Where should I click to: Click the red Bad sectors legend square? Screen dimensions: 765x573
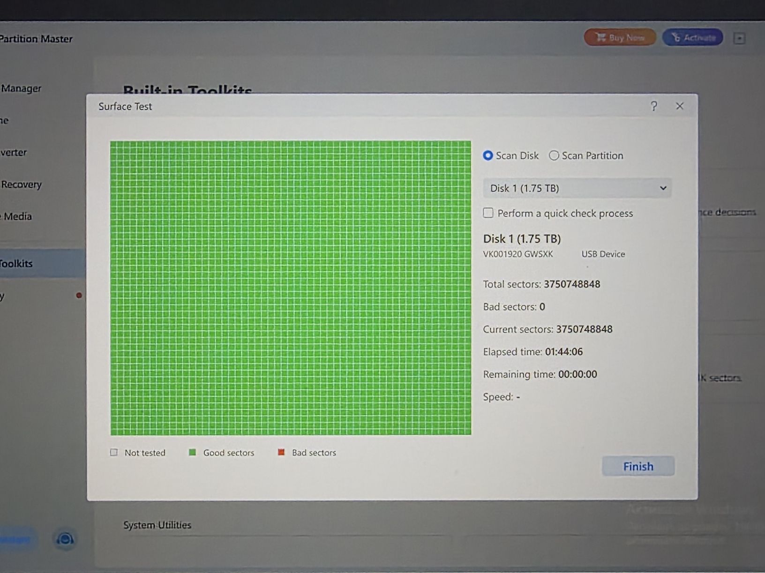281,452
